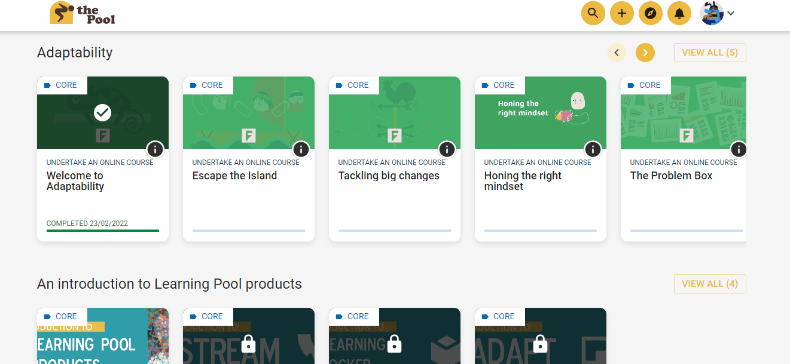
Task: Open the compass explore icon
Action: point(650,13)
